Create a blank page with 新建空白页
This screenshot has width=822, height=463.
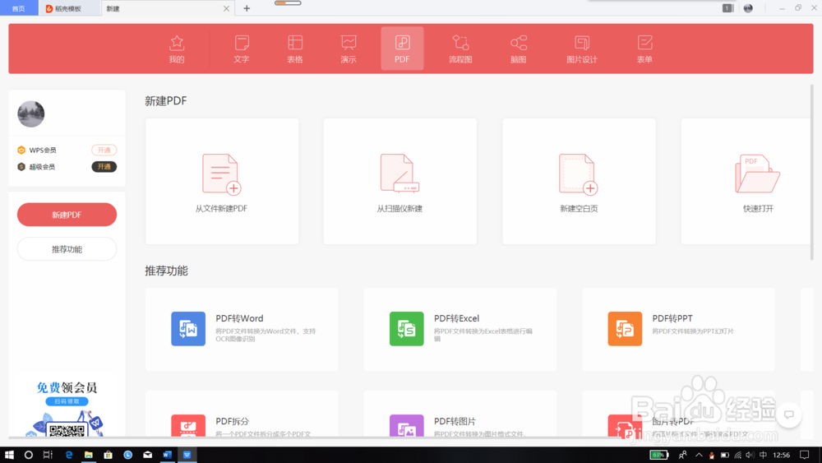coord(579,181)
